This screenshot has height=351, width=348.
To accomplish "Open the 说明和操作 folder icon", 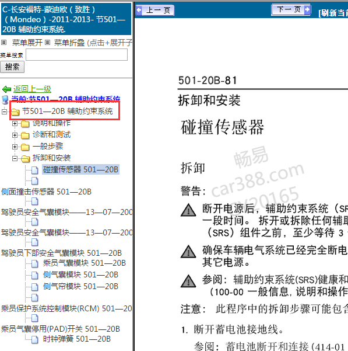I will [25, 124].
